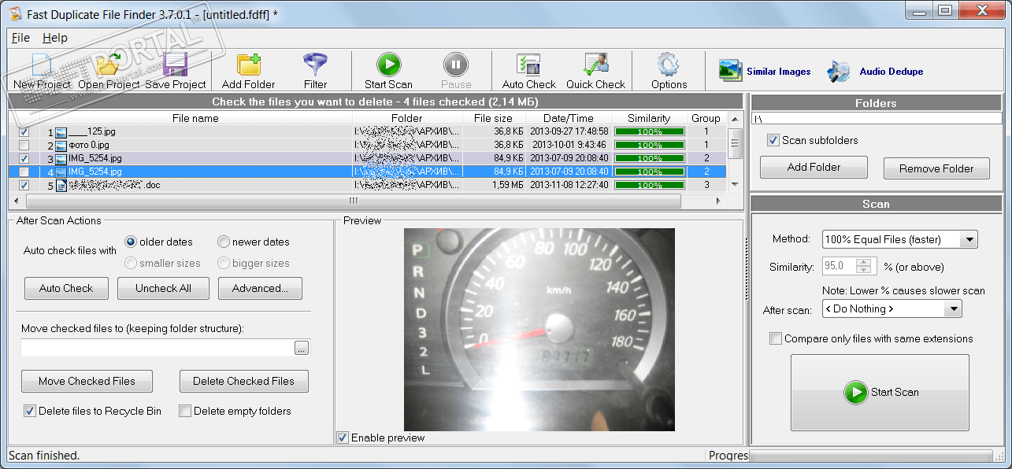Open the Help menu
This screenshot has height=469, width=1012.
click(55, 38)
